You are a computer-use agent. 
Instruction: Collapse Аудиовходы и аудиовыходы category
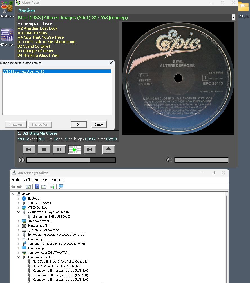pos(18,212)
